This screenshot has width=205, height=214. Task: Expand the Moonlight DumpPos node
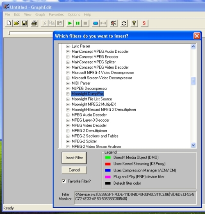(68, 94)
